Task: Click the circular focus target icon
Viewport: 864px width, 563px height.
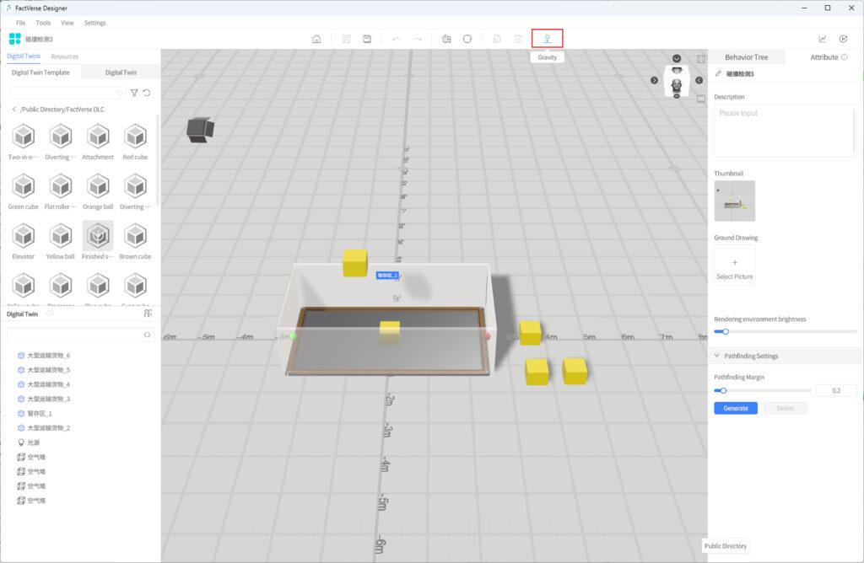Action: (x=467, y=39)
